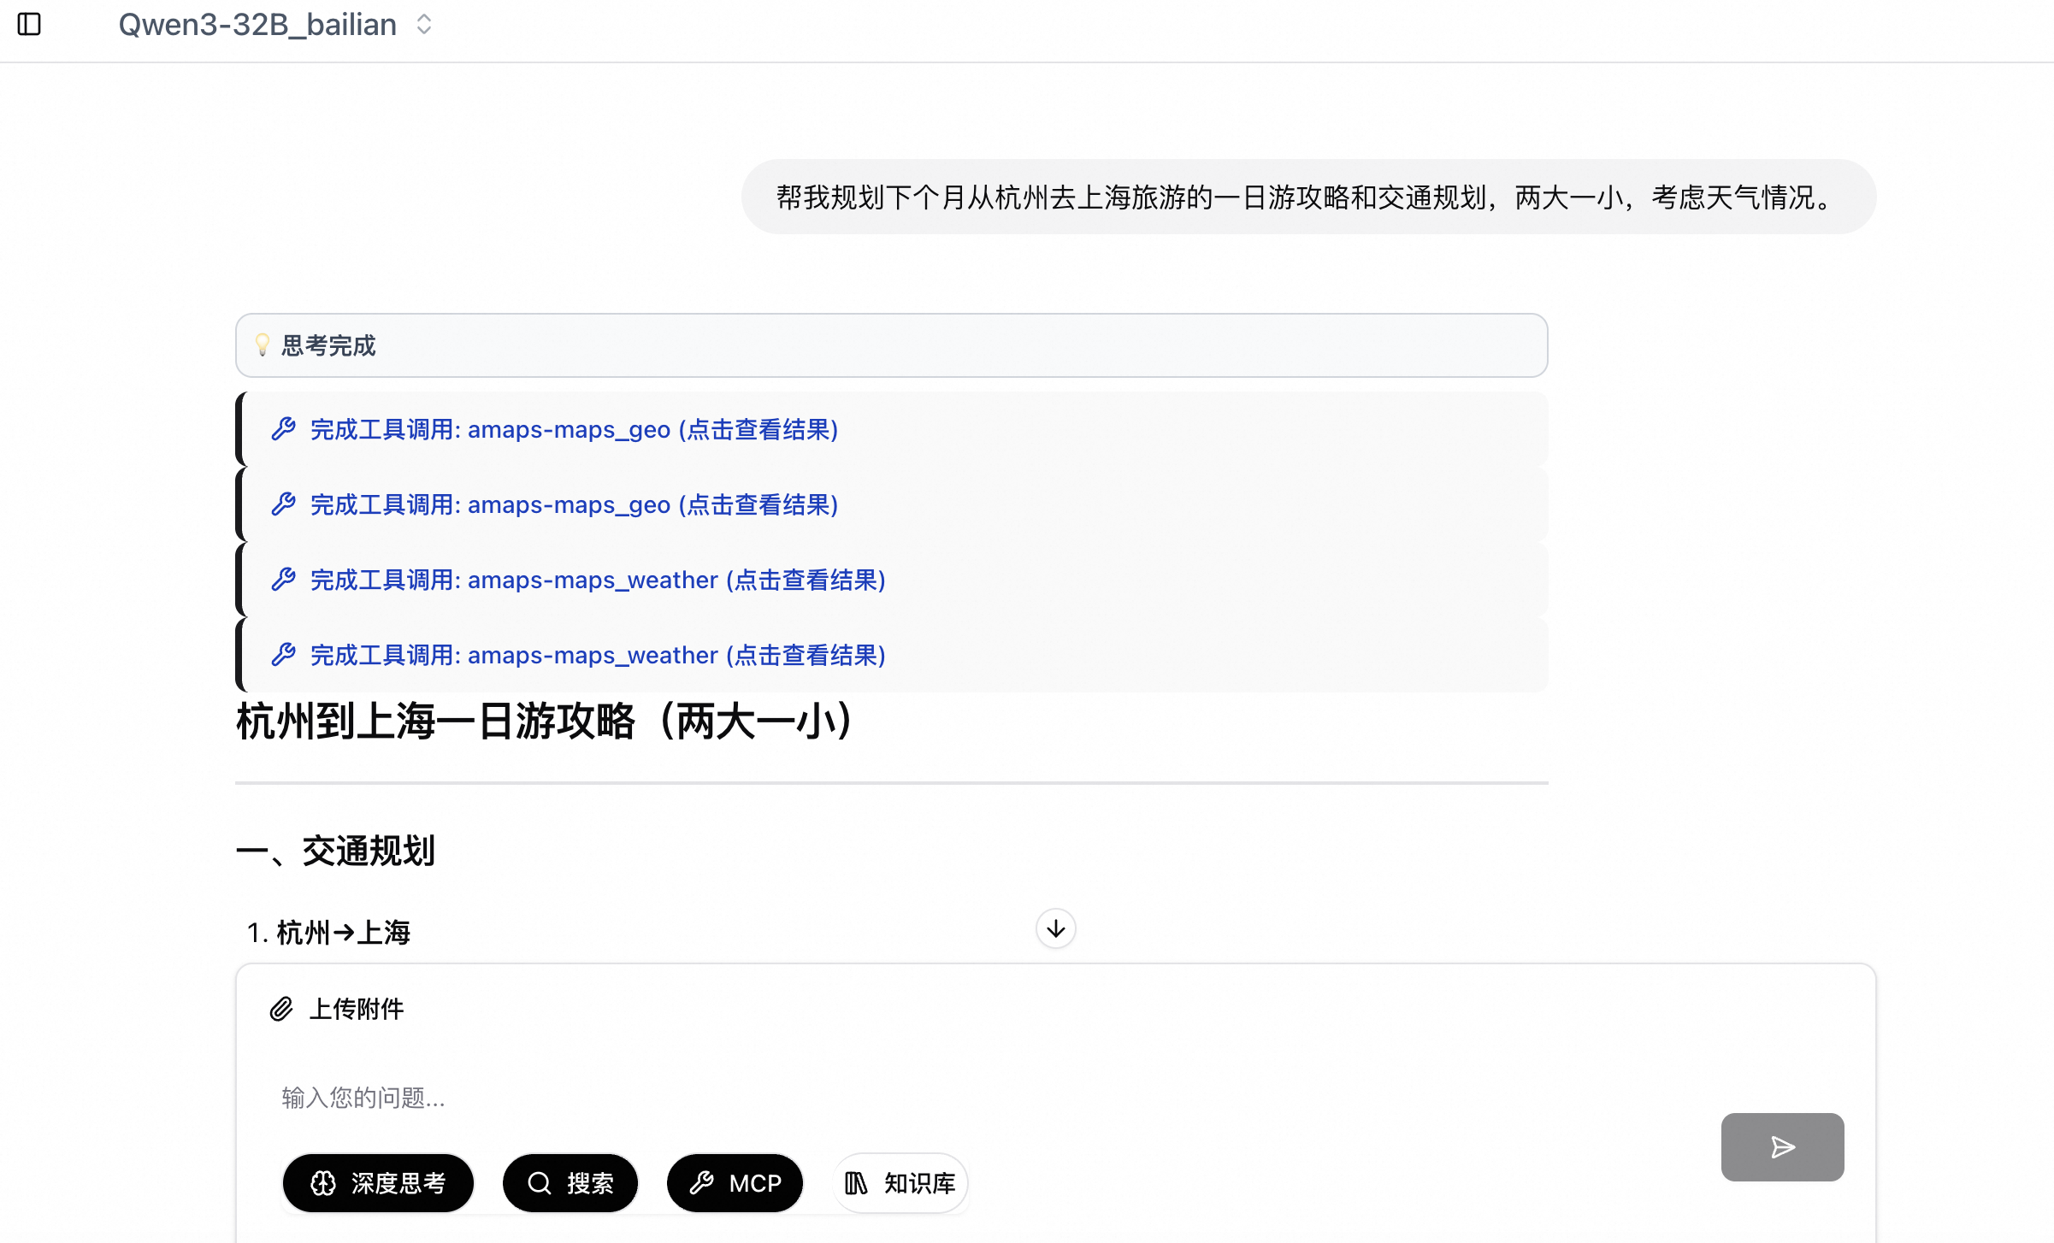Click the user message about 杭州去上海旅游
The height and width of the screenshot is (1243, 2054).
click(x=1308, y=197)
